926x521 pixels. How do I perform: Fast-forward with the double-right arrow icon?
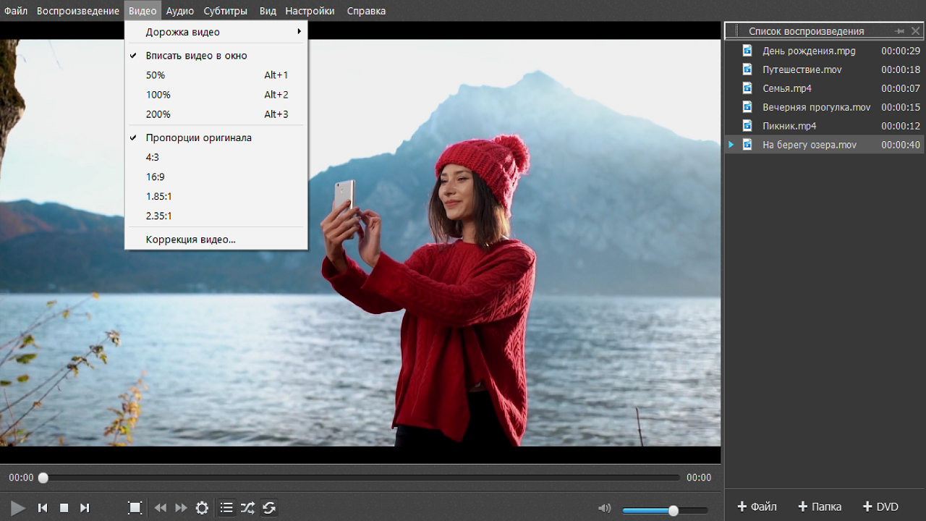point(181,508)
